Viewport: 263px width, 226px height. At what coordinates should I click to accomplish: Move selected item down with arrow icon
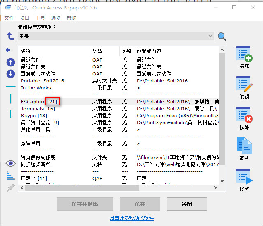point(11,74)
